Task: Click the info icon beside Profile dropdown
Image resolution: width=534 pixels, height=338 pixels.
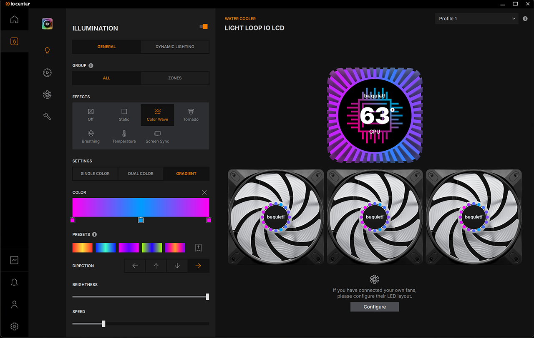Action: pos(525,19)
